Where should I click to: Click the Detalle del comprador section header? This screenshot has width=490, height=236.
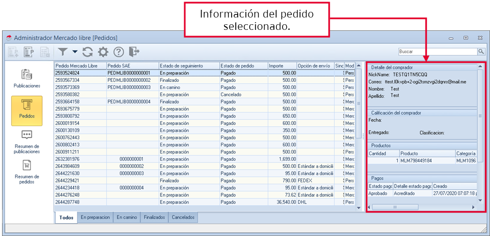[x=422, y=67]
